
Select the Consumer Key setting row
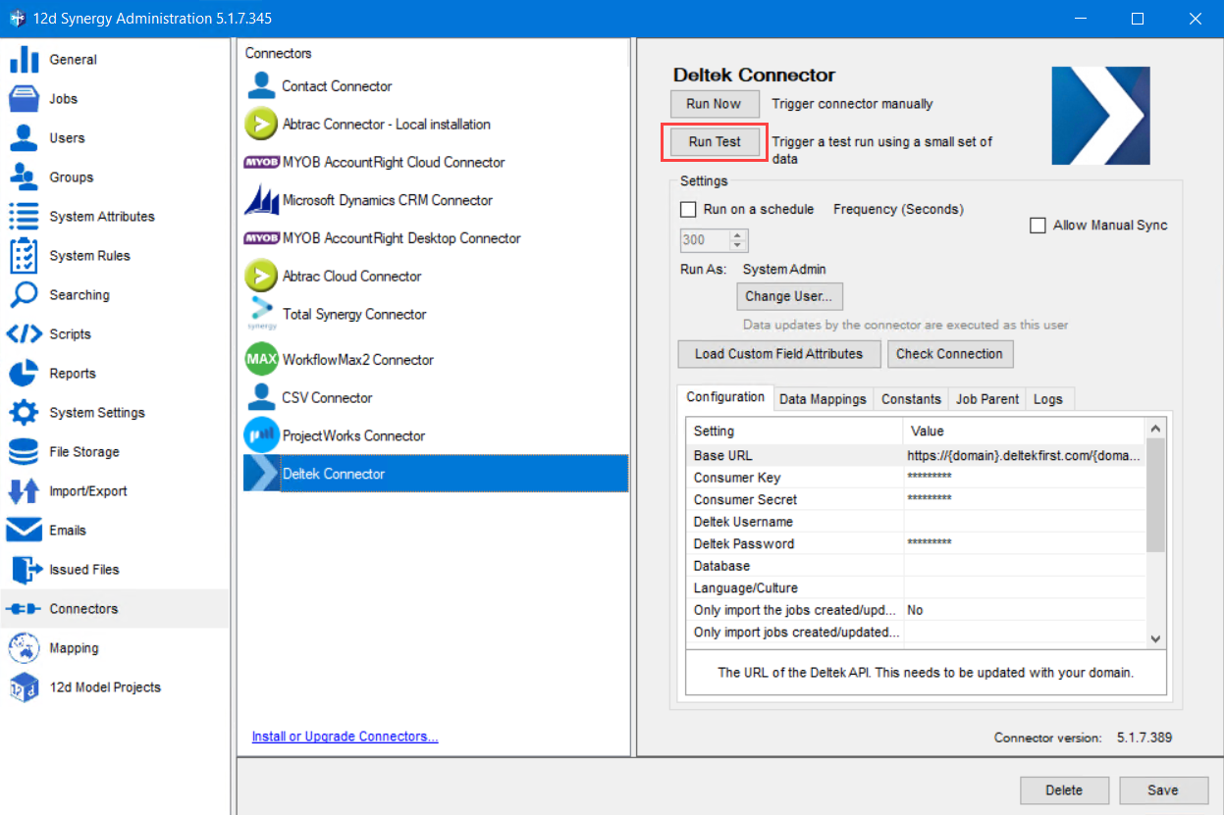tap(916, 478)
